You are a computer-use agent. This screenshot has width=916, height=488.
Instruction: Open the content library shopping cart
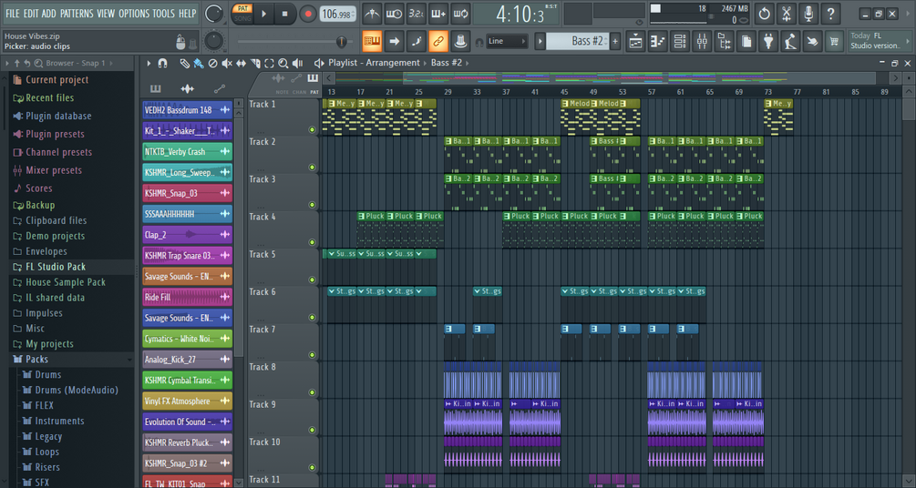click(x=834, y=42)
